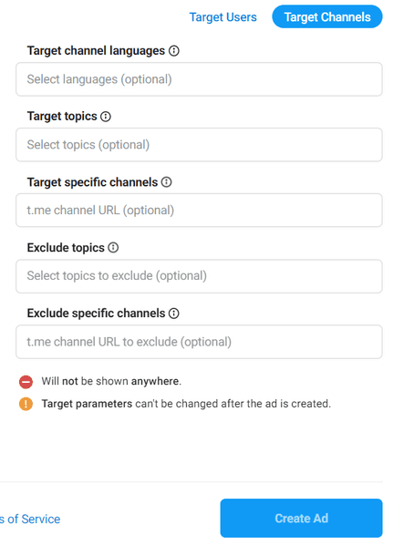414x556 pixels.
Task: Open Select topics to exclude dropdown
Action: click(x=199, y=276)
